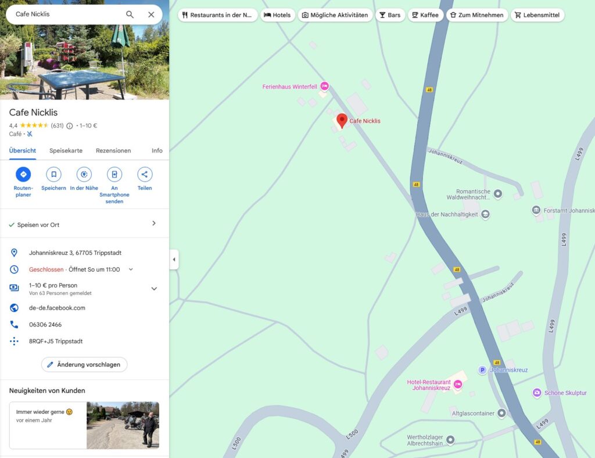Copy plus code 8RQF+J5 Trippstadt
595x458 pixels.
(56, 341)
